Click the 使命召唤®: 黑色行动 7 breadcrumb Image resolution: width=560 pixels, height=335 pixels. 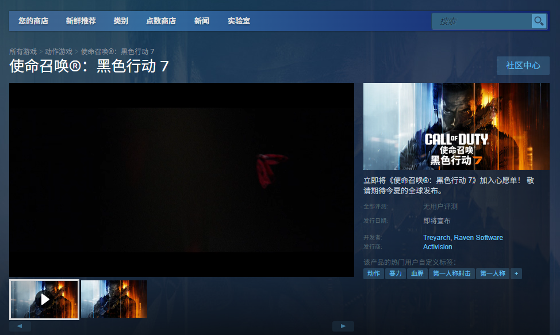tap(117, 51)
